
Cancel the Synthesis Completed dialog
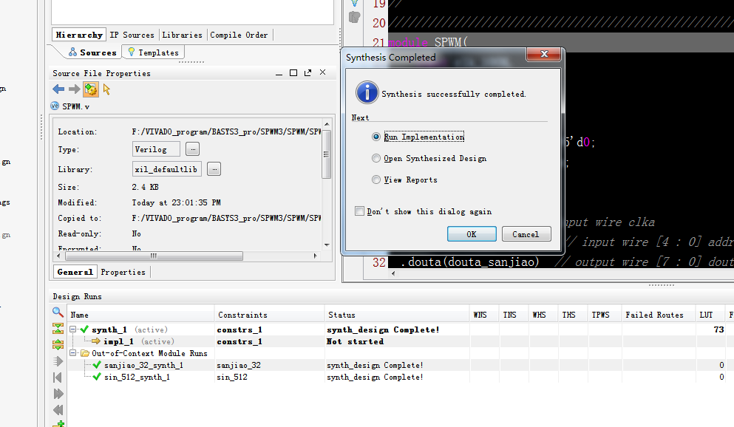tap(526, 234)
